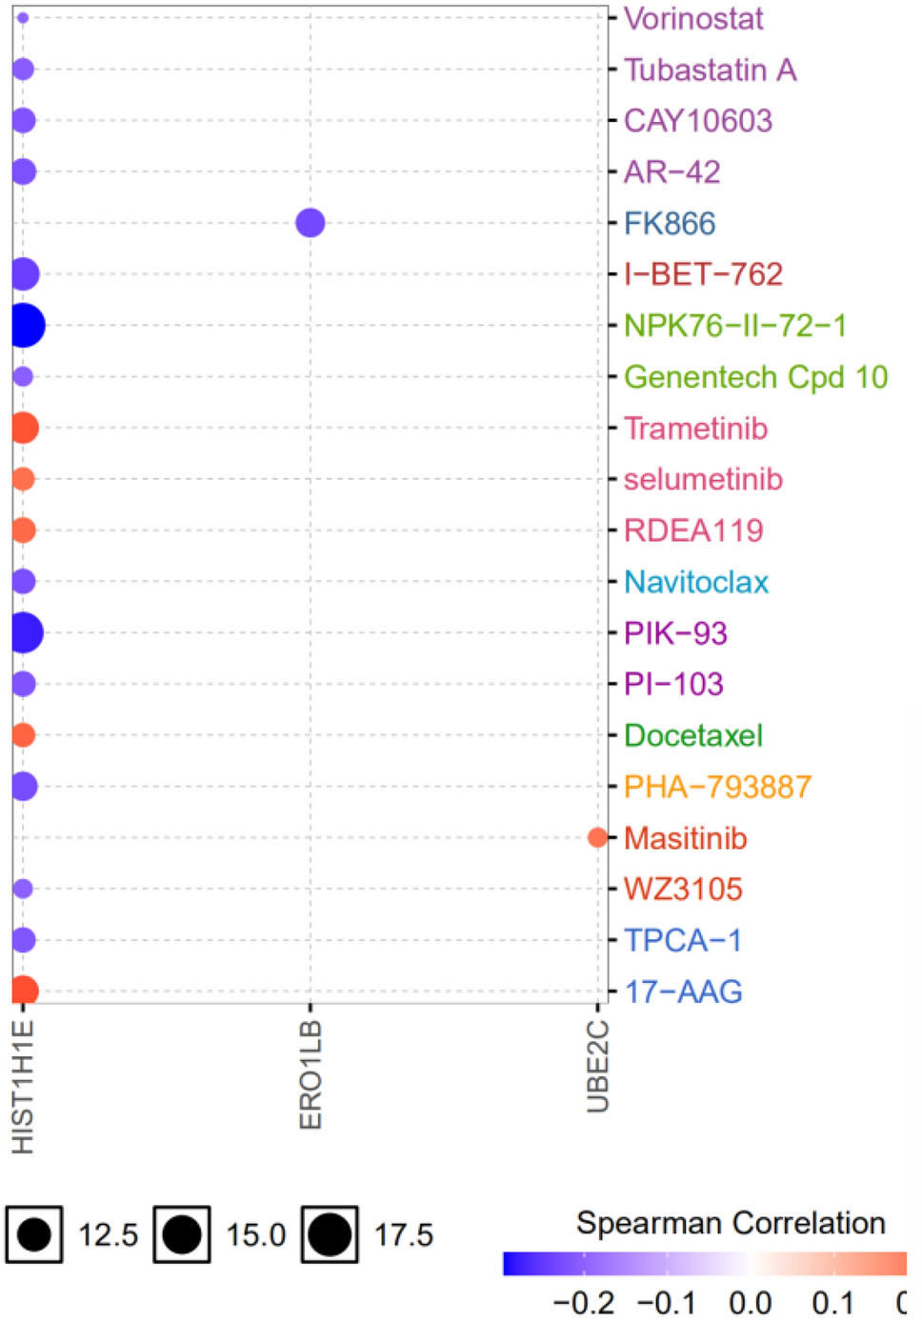Select the Tubastatin A label
The image size is (922, 1322).
tap(710, 68)
